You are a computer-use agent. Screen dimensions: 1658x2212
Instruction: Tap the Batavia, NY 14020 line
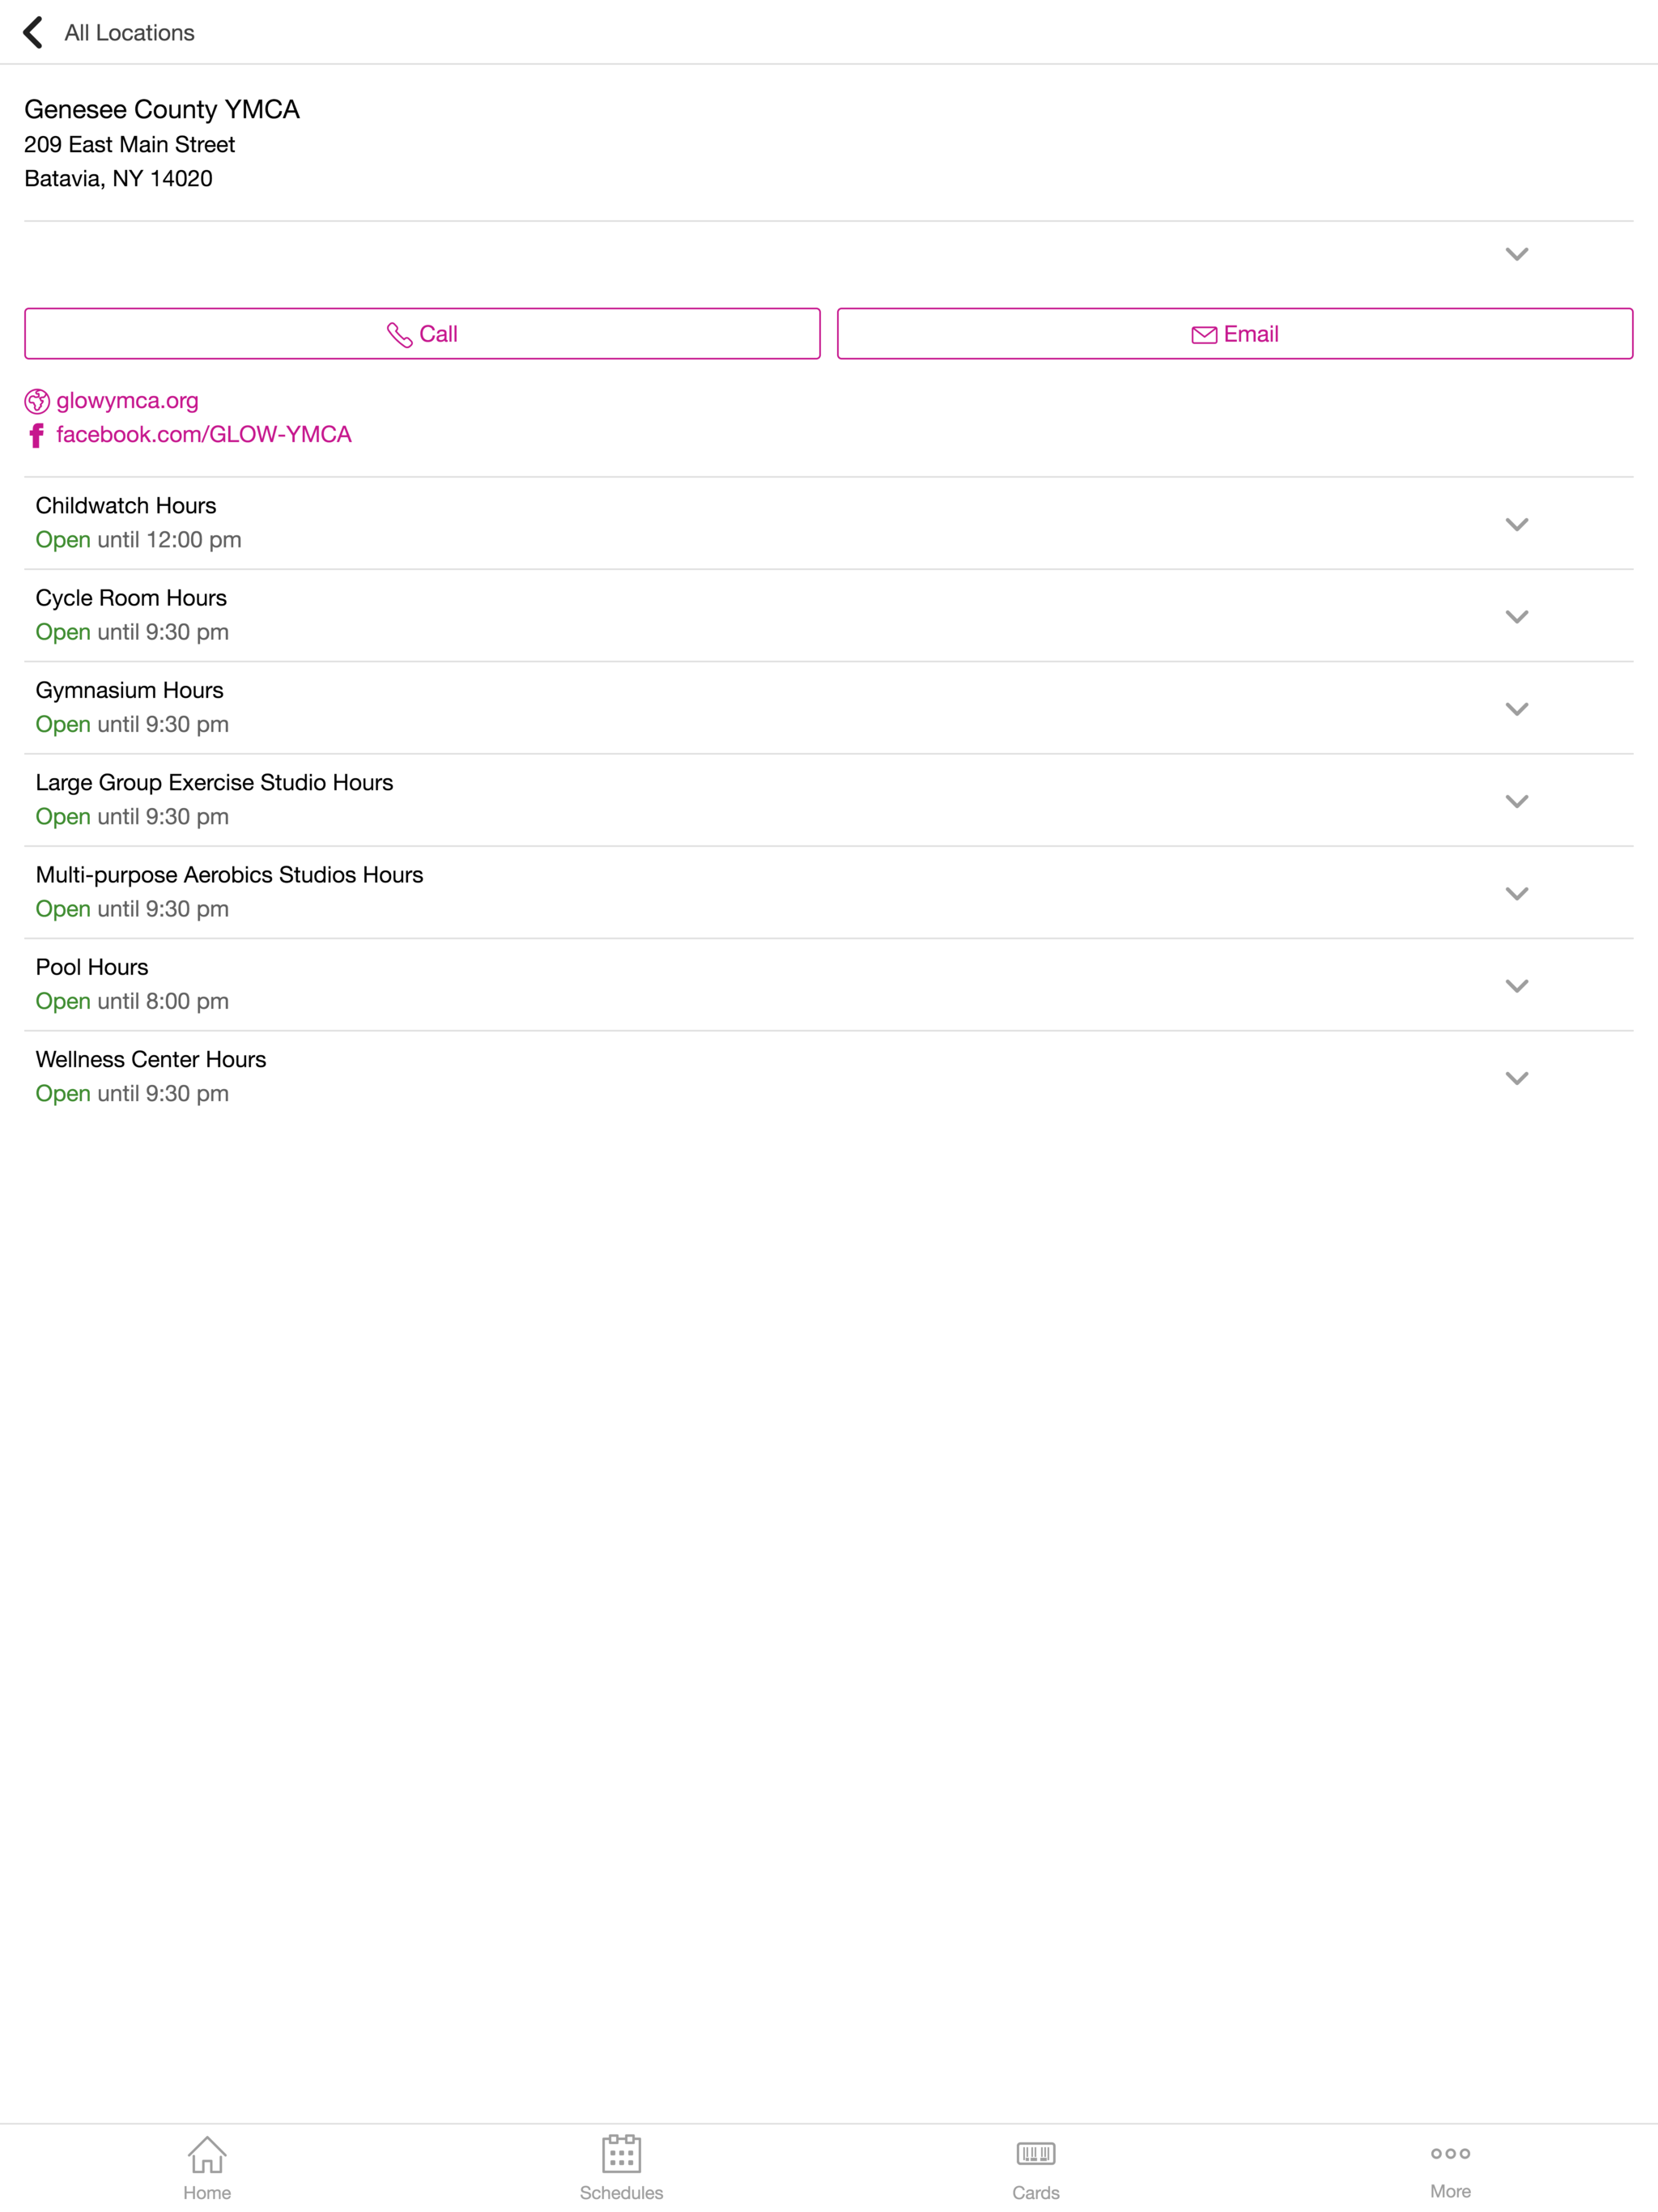(x=118, y=179)
